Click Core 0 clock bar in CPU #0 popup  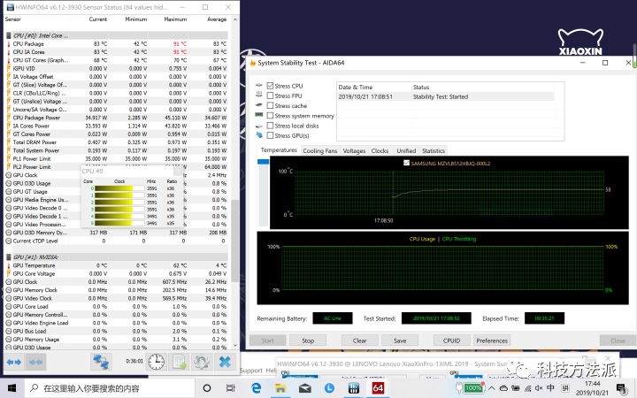pos(119,188)
